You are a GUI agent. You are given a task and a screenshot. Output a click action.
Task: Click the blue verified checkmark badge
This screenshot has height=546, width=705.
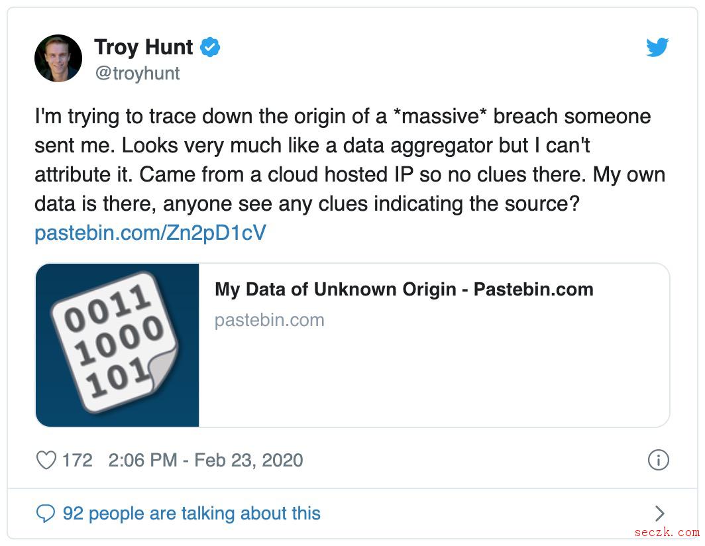click(x=210, y=47)
